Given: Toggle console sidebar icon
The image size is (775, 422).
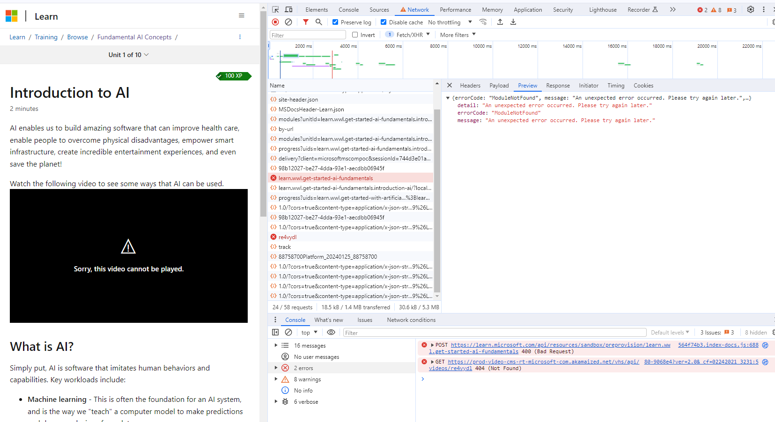Looking at the screenshot, I should click(275, 332).
